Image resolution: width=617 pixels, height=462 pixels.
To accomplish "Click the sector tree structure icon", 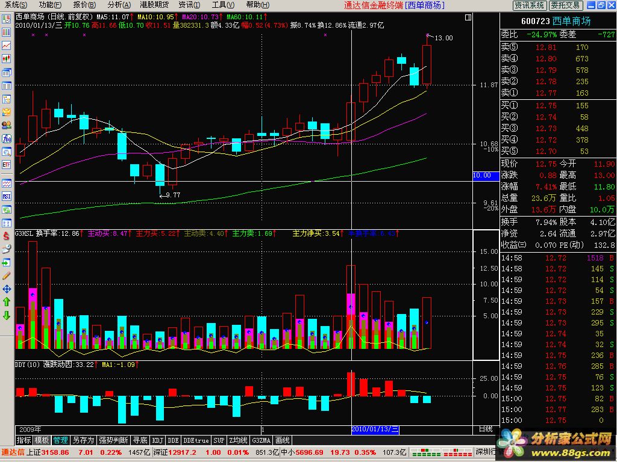I will (x=6, y=99).
